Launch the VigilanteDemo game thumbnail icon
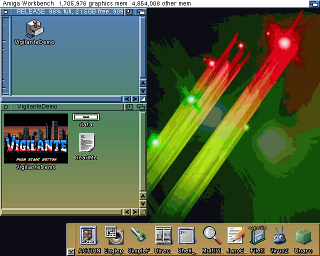320x256 pixels. pyautogui.click(x=36, y=138)
